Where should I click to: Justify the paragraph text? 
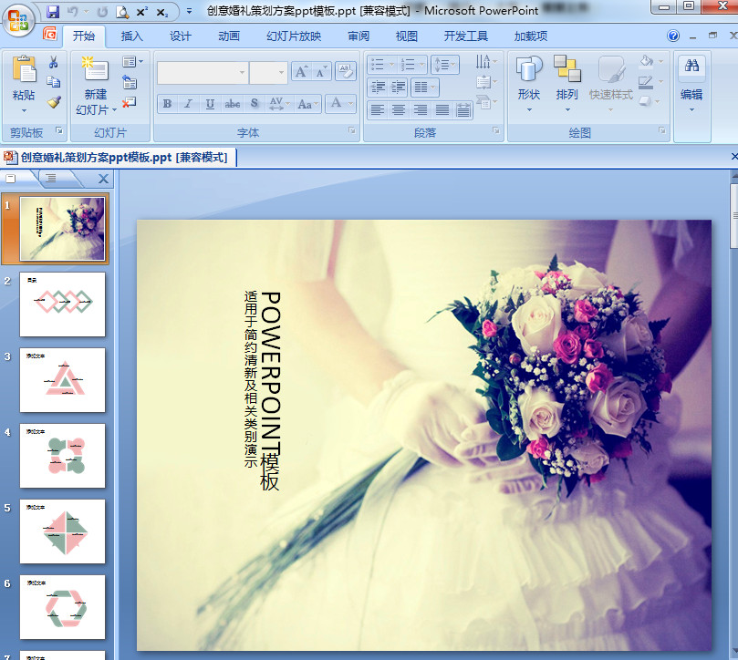coord(442,110)
